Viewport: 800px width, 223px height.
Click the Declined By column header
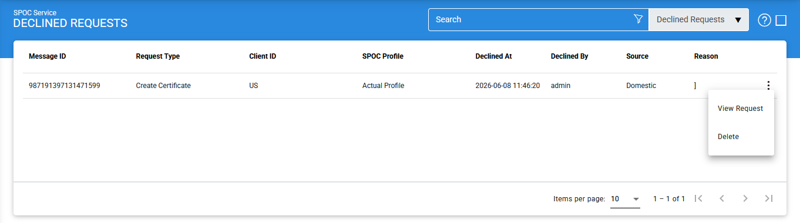point(570,56)
